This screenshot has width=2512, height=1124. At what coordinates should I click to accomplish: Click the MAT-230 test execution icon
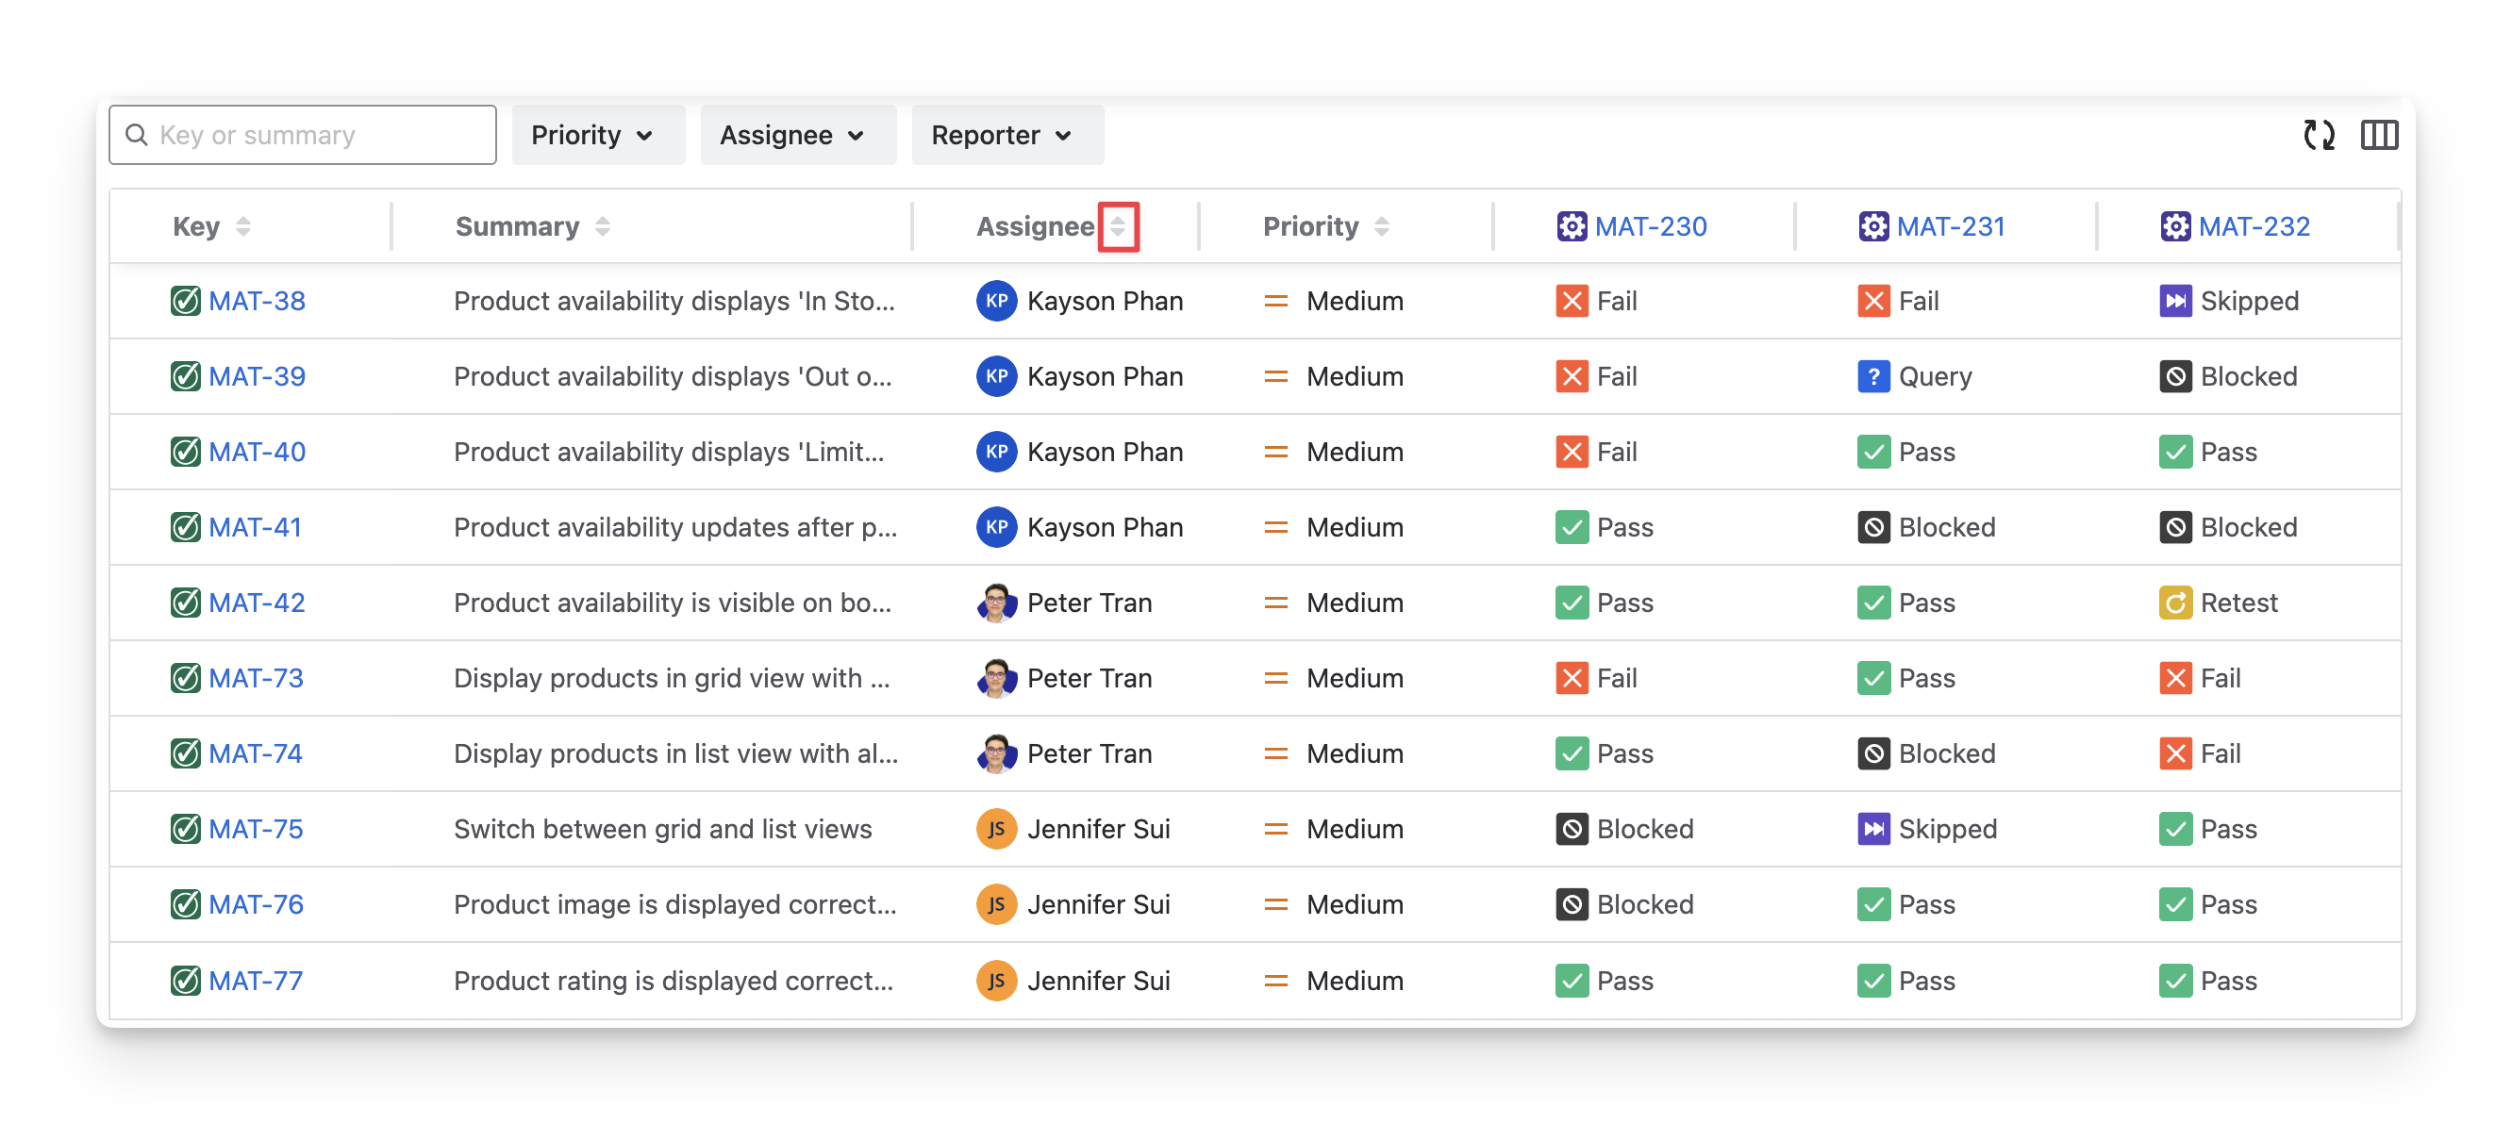[1571, 226]
